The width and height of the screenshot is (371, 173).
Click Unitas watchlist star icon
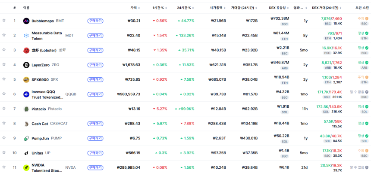point(4,152)
